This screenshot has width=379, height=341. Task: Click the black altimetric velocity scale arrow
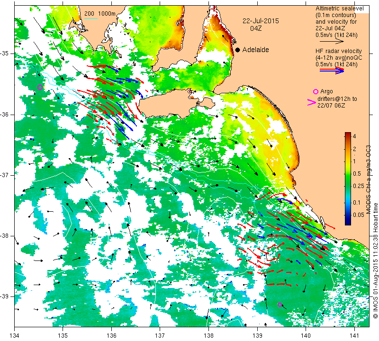332,42
